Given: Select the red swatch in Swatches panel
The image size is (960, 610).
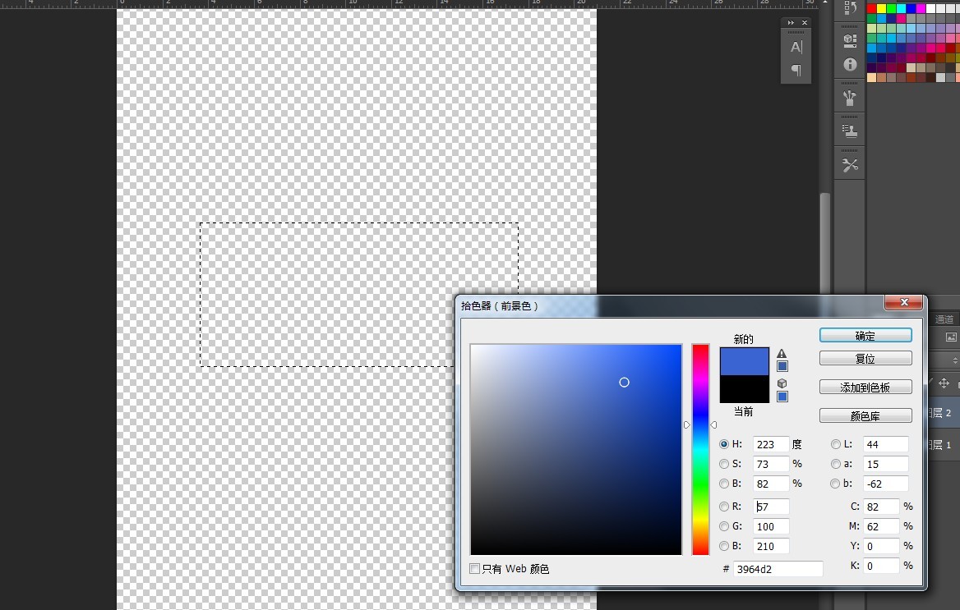Looking at the screenshot, I should pyautogui.click(x=872, y=8).
